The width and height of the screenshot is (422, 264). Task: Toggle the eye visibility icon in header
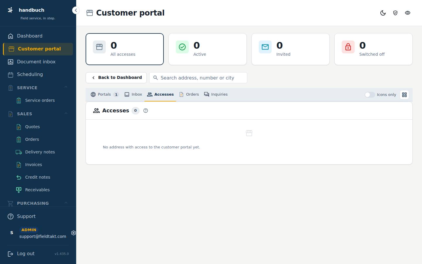[408, 13]
